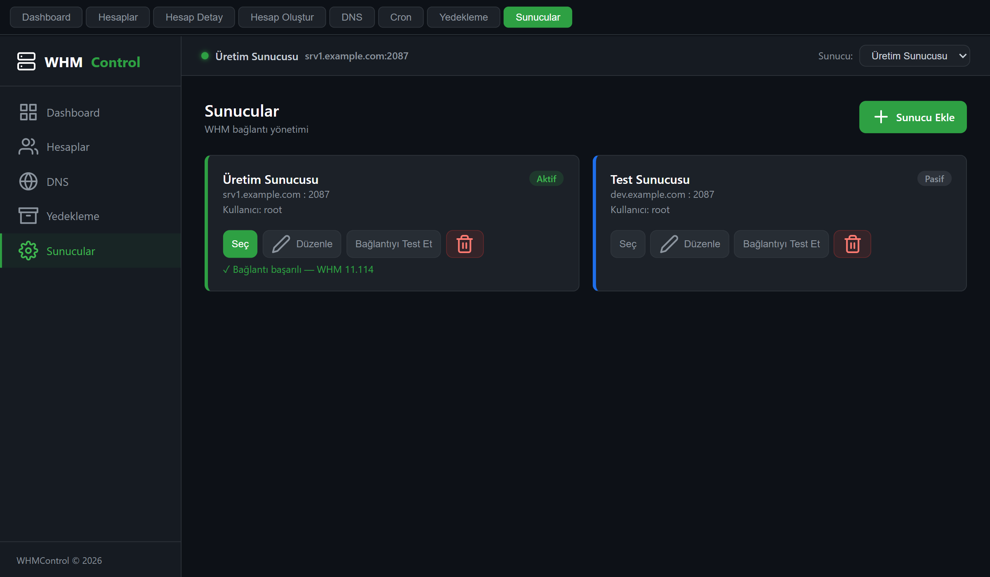Click 'Kullanıcı: root' on Test Sunucusu card

coord(640,210)
